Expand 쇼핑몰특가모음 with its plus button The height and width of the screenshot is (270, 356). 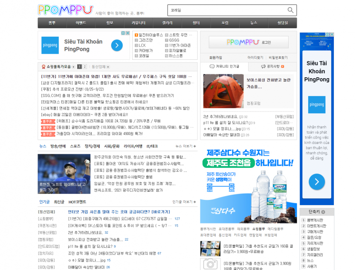point(73,67)
